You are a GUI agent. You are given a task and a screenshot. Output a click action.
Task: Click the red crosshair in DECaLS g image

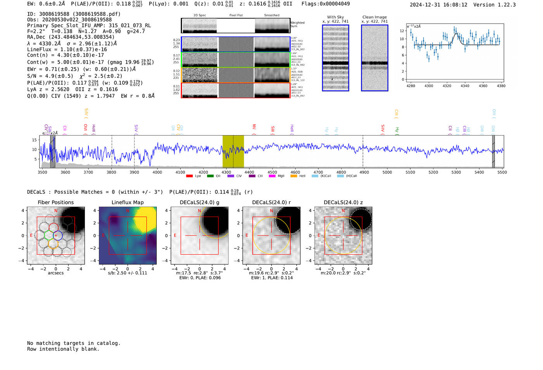click(200, 235)
